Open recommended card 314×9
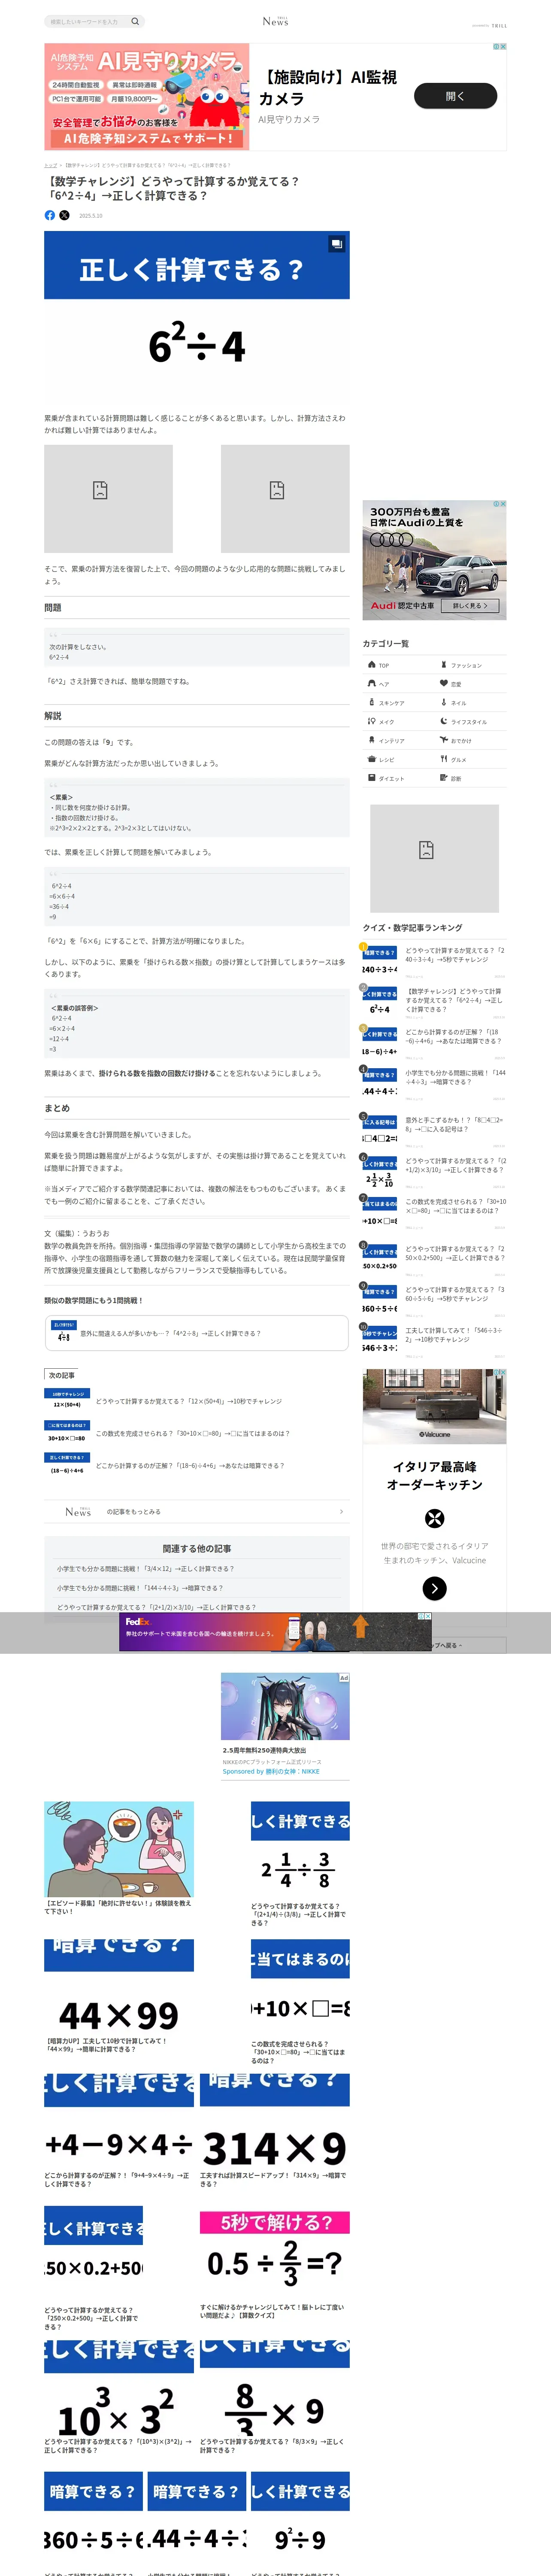The height and width of the screenshot is (2576, 551). (x=275, y=2131)
